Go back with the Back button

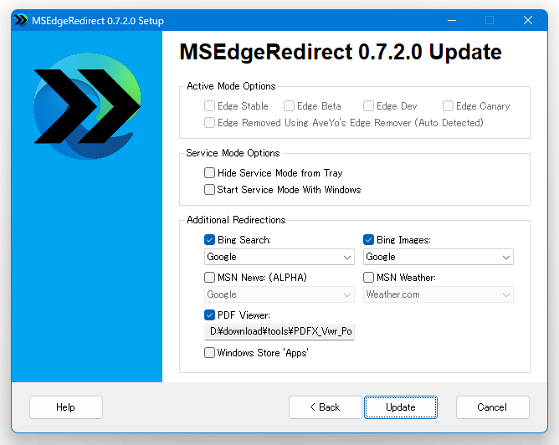326,407
